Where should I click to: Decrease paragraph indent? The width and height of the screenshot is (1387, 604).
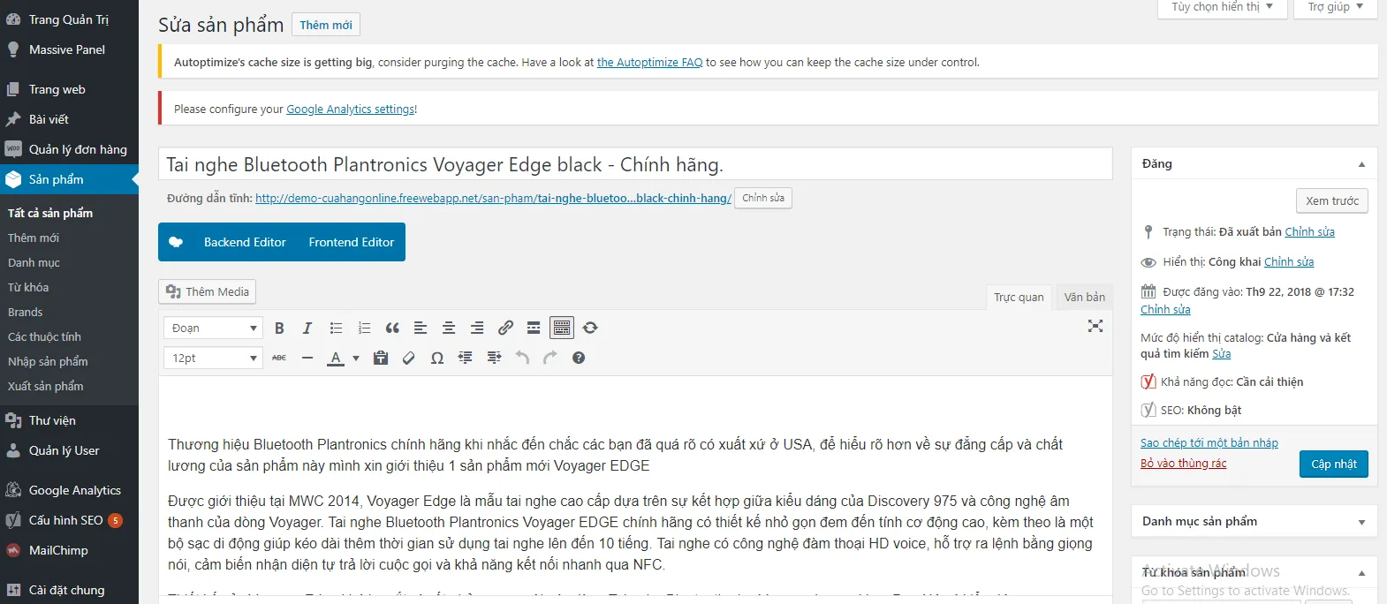(466, 358)
